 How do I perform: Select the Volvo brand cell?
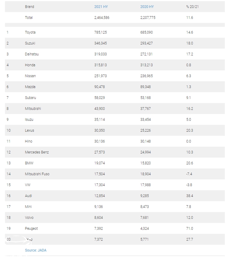tap(30, 218)
